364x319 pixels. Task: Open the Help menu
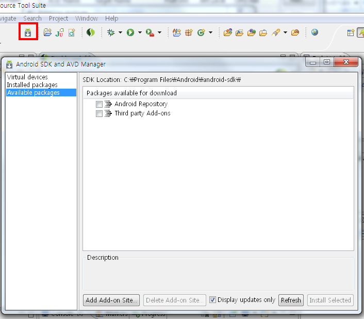point(112,19)
